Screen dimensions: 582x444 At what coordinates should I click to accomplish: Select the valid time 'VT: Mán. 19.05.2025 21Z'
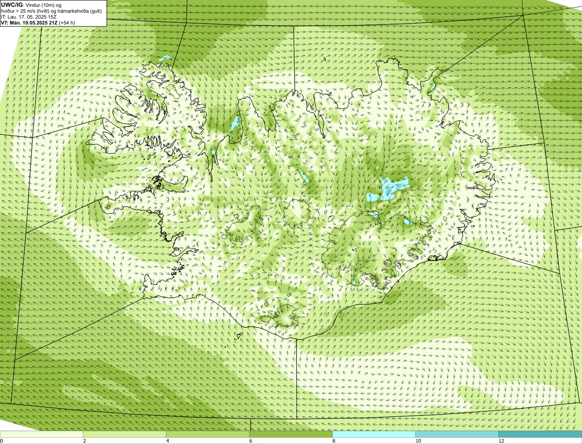click(29, 23)
